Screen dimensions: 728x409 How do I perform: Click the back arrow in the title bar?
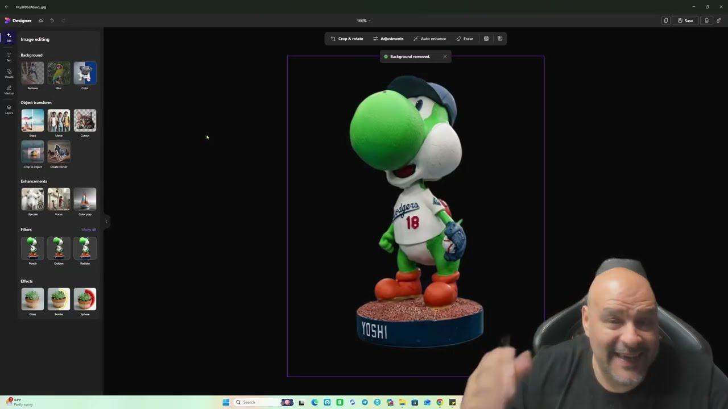[x=6, y=7]
